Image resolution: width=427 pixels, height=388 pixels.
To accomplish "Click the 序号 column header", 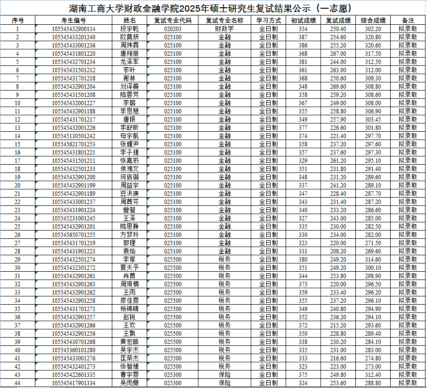I will click(x=17, y=20).
